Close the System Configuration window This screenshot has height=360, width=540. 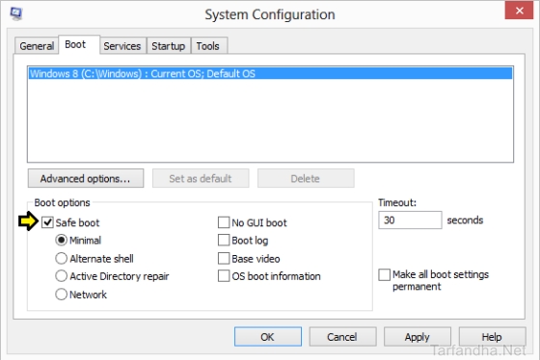tap(519, 11)
